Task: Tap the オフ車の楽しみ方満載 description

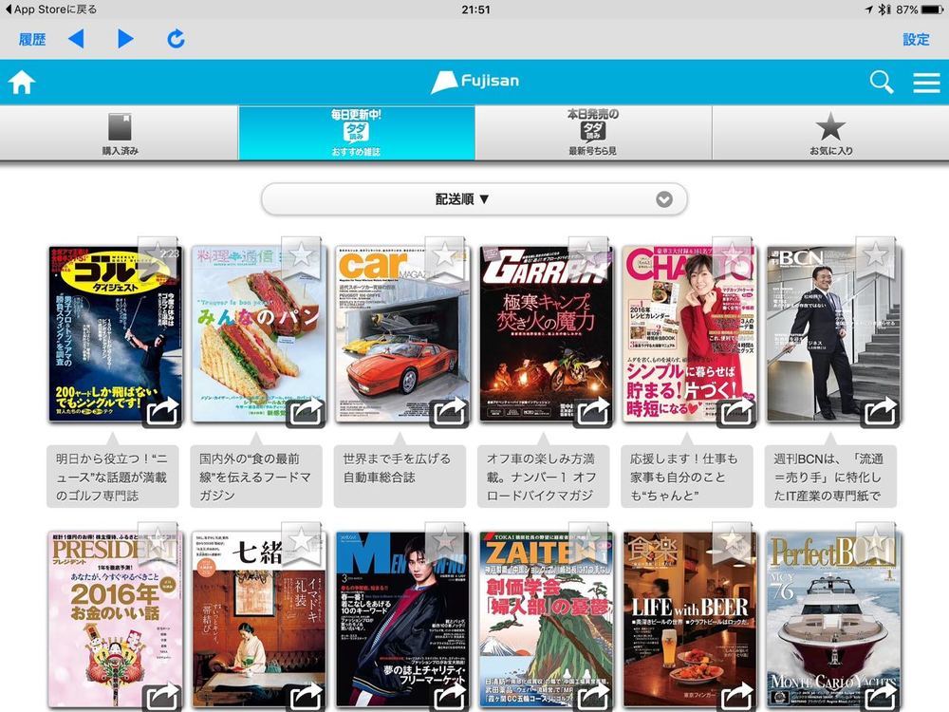Action: coord(544,477)
